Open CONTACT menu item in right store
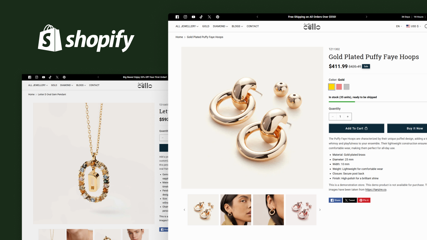The width and height of the screenshot is (427, 240). pyautogui.click(x=253, y=26)
